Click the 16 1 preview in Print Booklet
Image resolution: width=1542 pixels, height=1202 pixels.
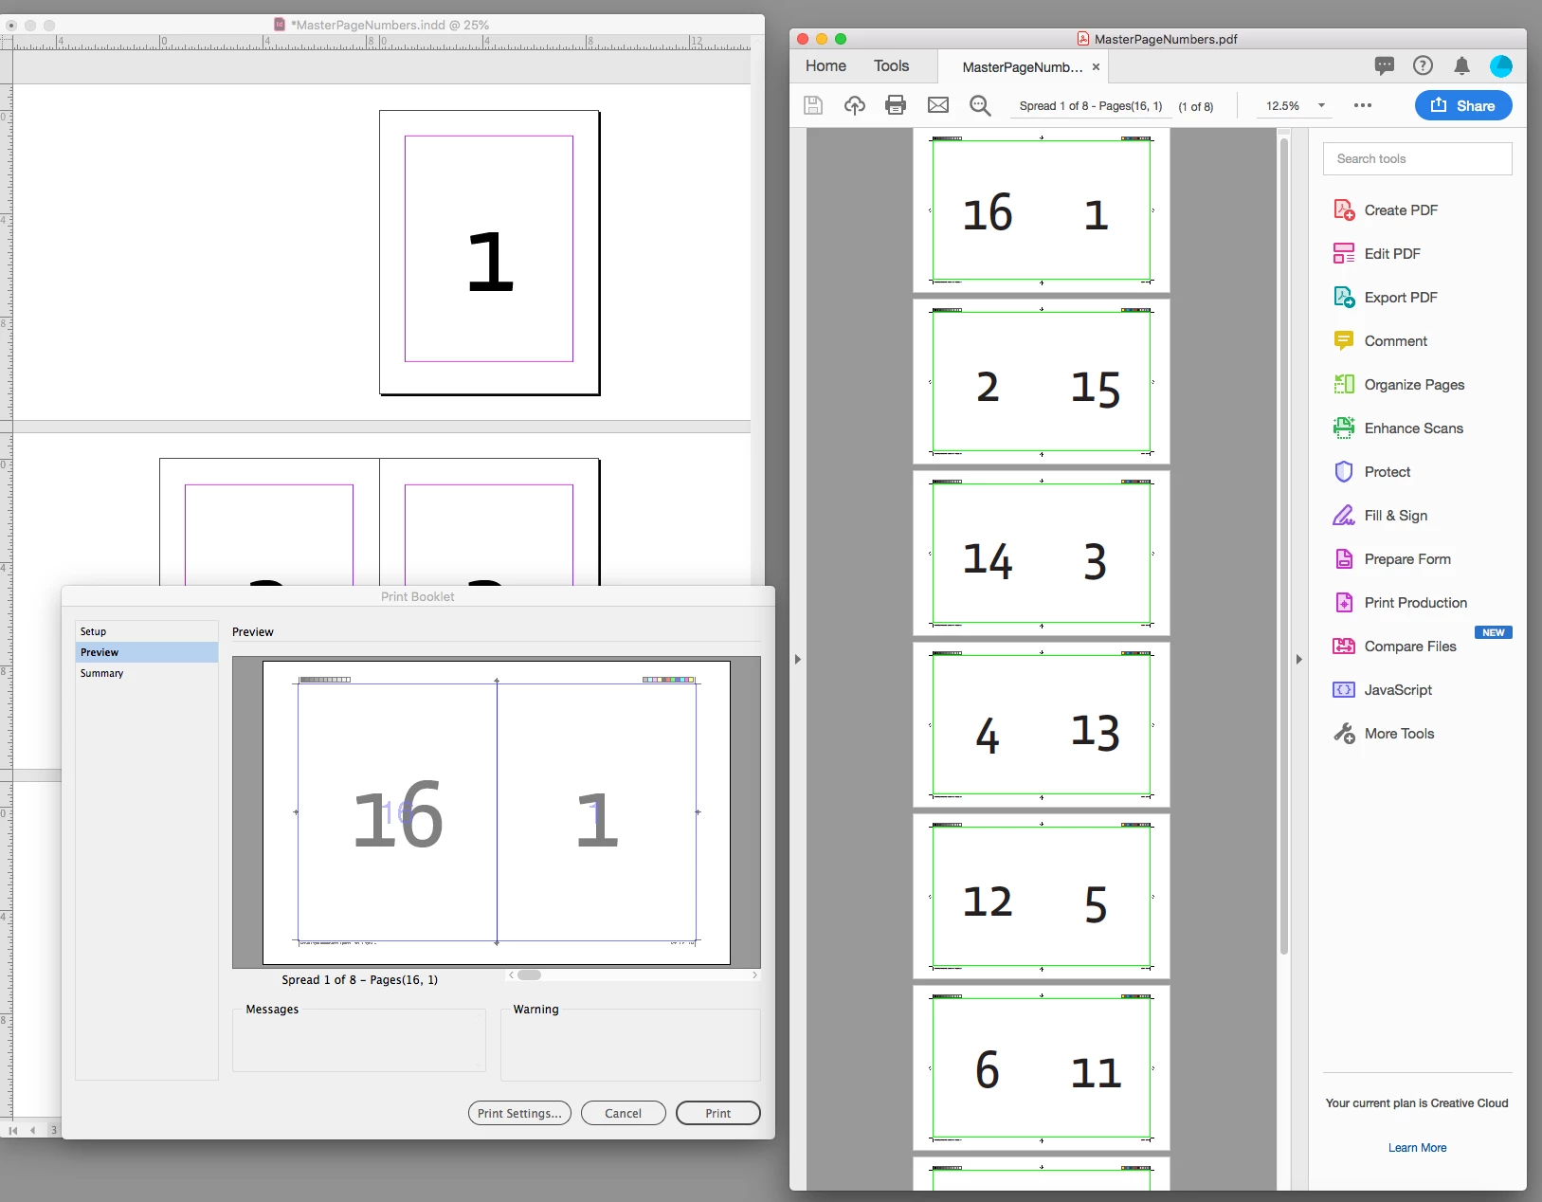click(497, 812)
